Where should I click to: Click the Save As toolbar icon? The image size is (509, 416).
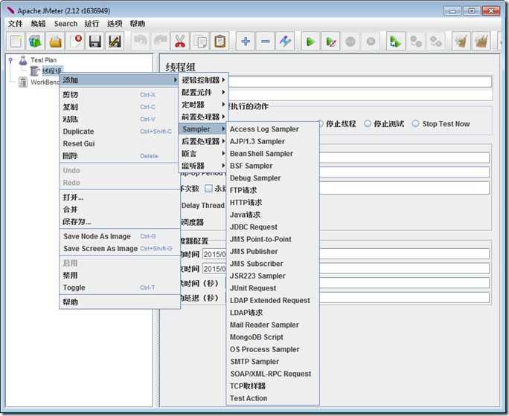(115, 41)
